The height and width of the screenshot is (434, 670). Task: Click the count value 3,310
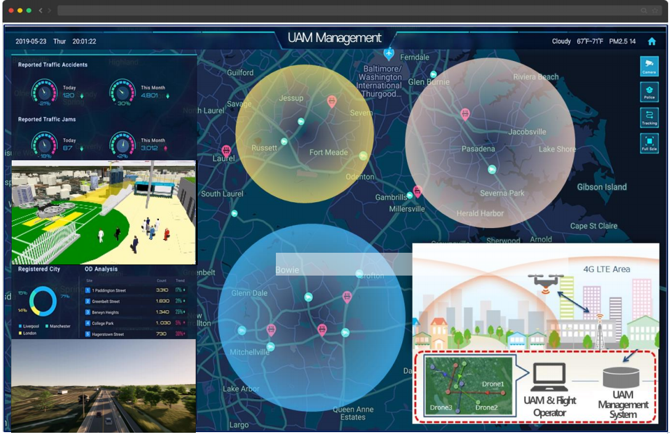pos(162,290)
